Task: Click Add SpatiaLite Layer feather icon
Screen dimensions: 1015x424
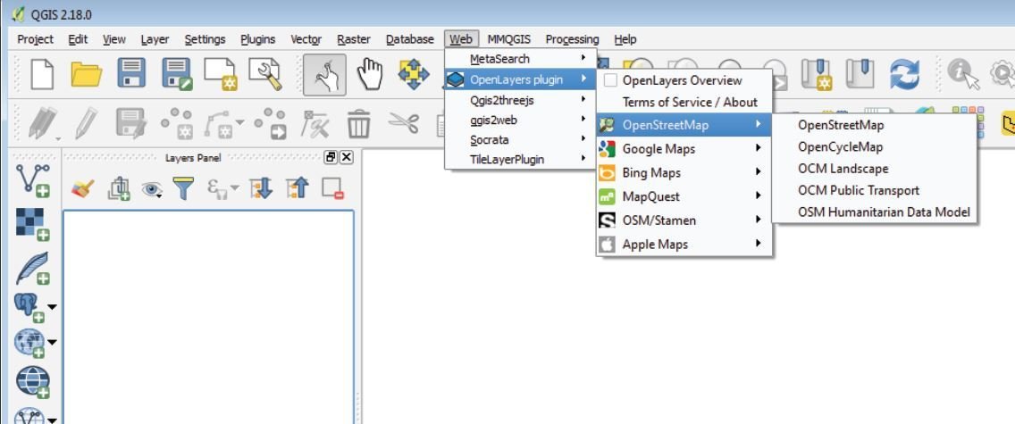Action: coord(32,268)
